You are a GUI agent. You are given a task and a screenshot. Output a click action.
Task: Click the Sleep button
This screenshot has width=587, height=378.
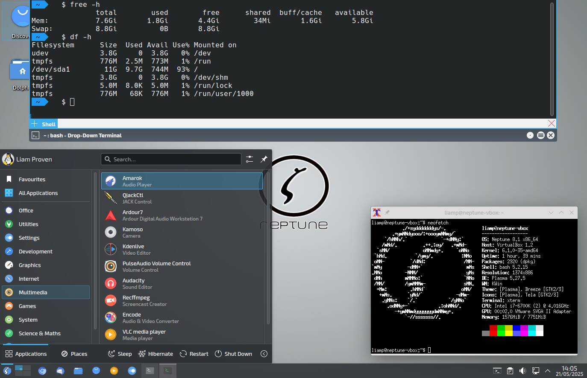120,354
